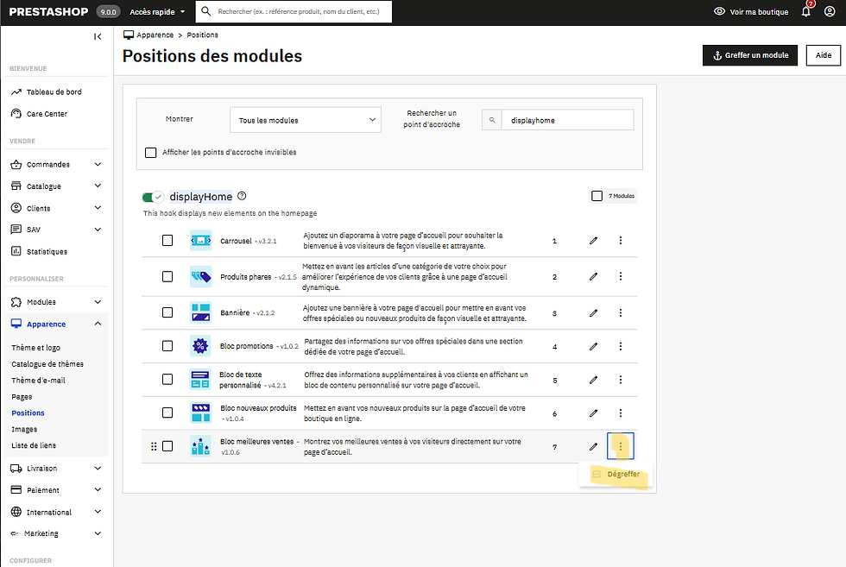The height and width of the screenshot is (567, 846).
Task: Open the Tous les modules dropdown
Action: pos(306,120)
